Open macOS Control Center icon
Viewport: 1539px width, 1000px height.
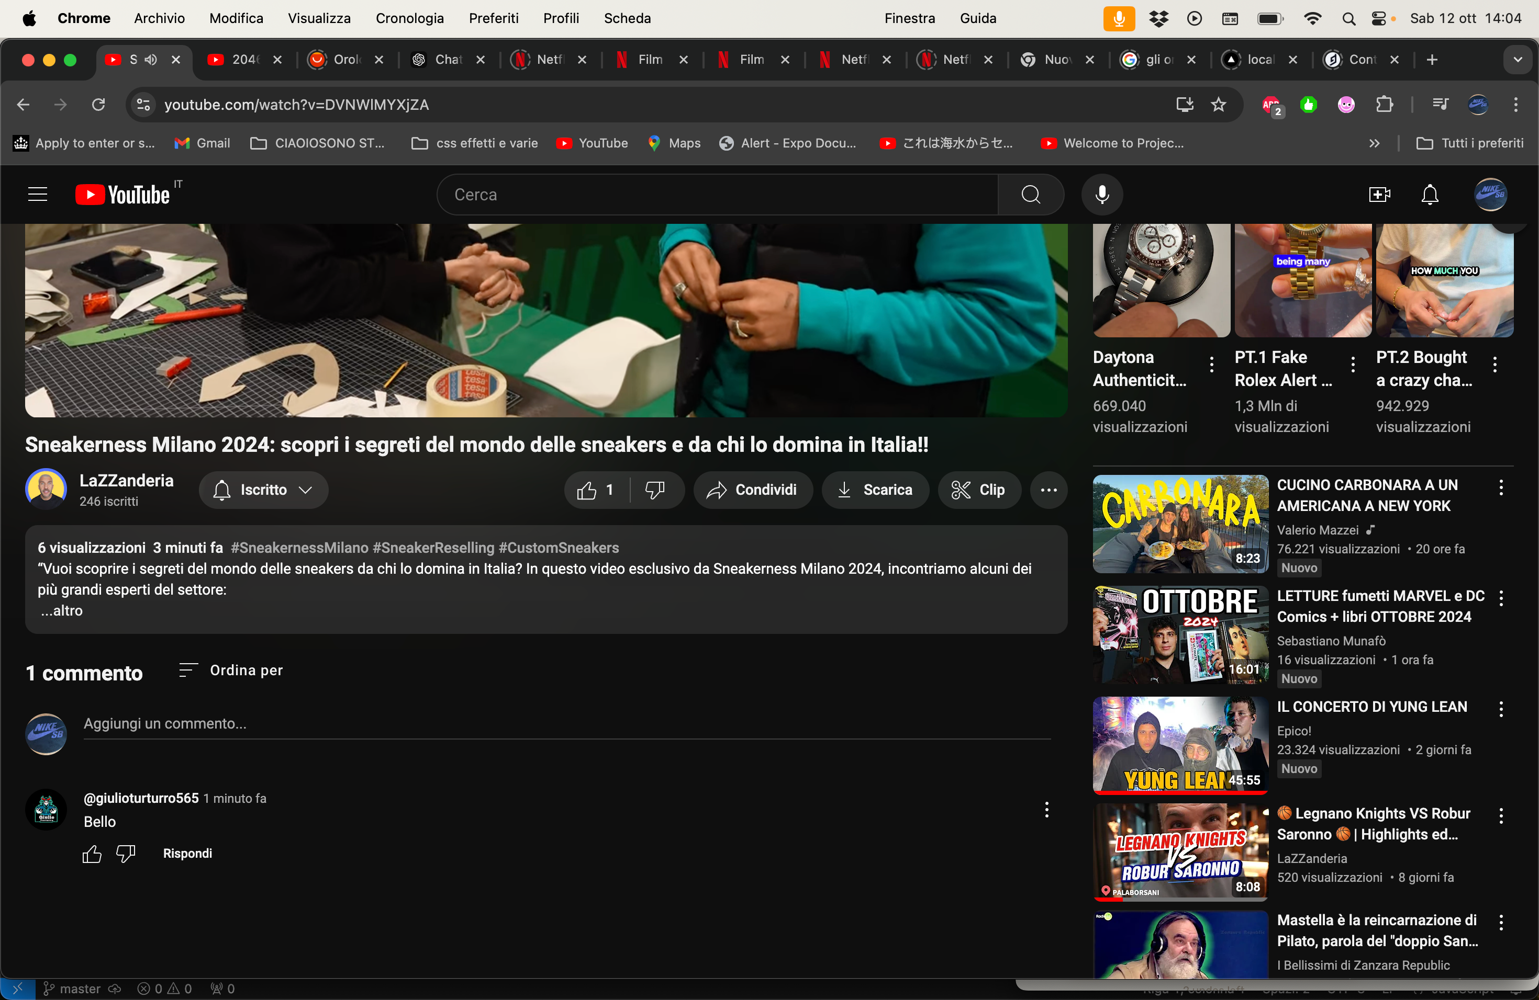point(1379,18)
